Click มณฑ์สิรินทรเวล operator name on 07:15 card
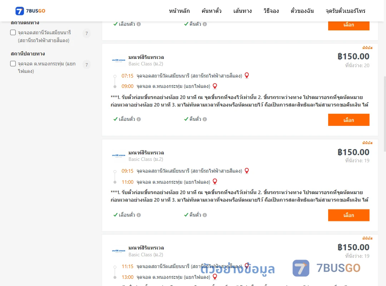This screenshot has height=286, width=386. tap(146, 57)
